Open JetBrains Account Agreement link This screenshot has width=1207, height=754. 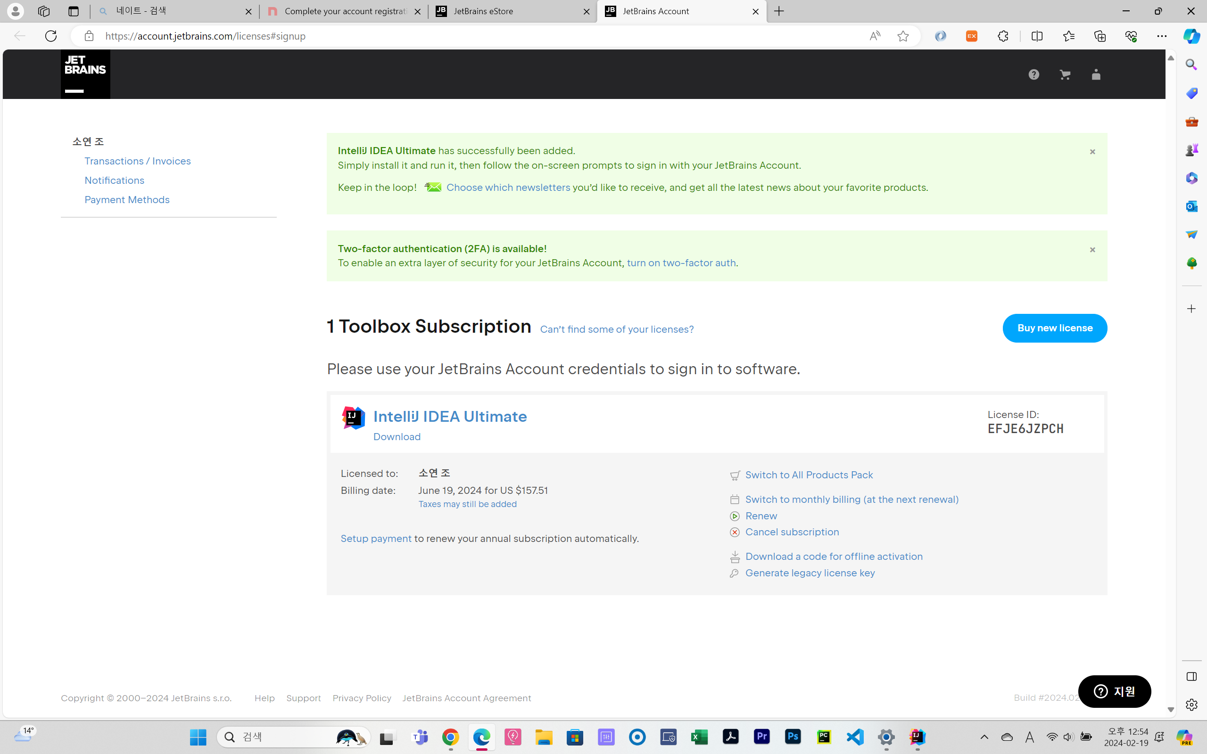pyautogui.click(x=466, y=698)
